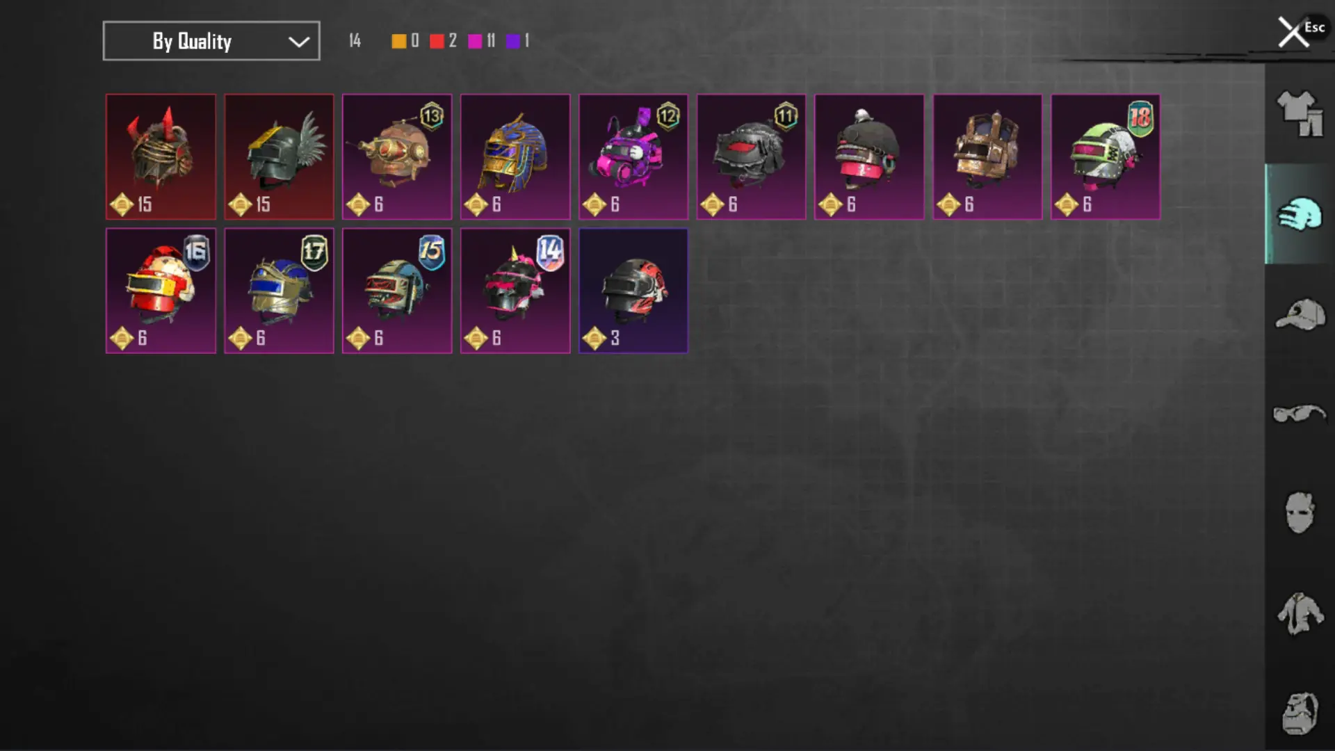Select the pink quality filter swatch

[x=475, y=41]
